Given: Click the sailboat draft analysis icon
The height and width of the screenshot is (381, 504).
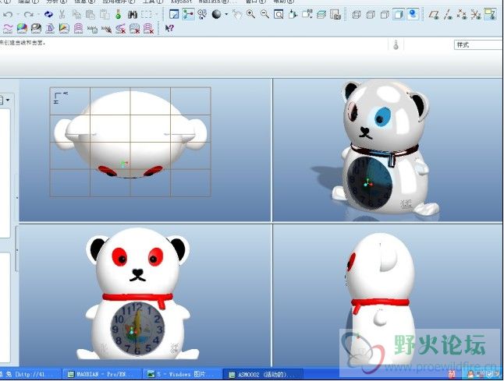Looking at the screenshot, I should point(50,29).
